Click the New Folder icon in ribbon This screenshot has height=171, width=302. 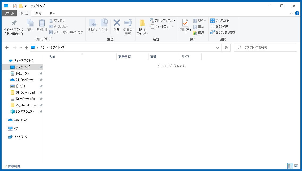[143, 23]
